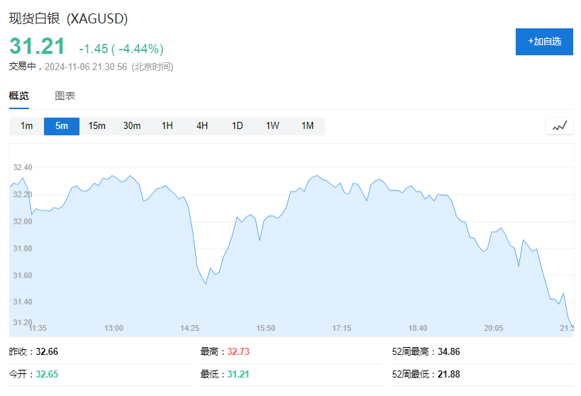Click the current price 31.21

[37, 47]
